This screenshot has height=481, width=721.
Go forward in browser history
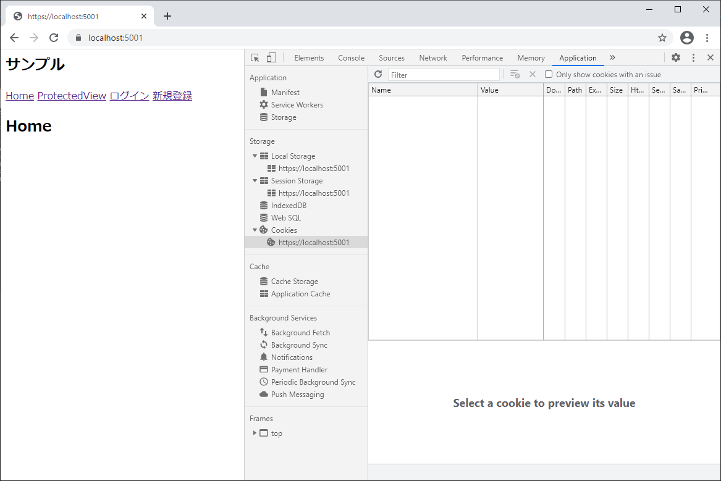[x=34, y=38]
